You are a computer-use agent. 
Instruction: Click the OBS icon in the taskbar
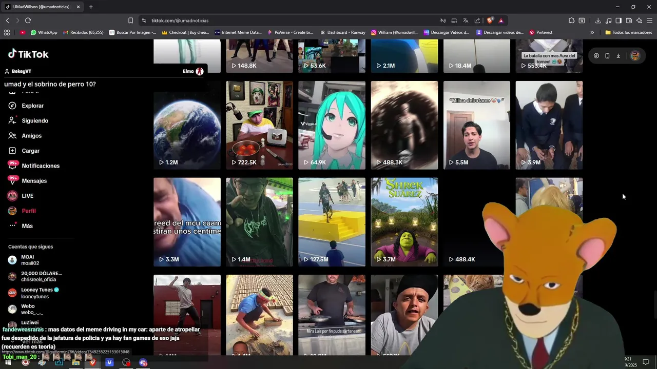pos(126,362)
